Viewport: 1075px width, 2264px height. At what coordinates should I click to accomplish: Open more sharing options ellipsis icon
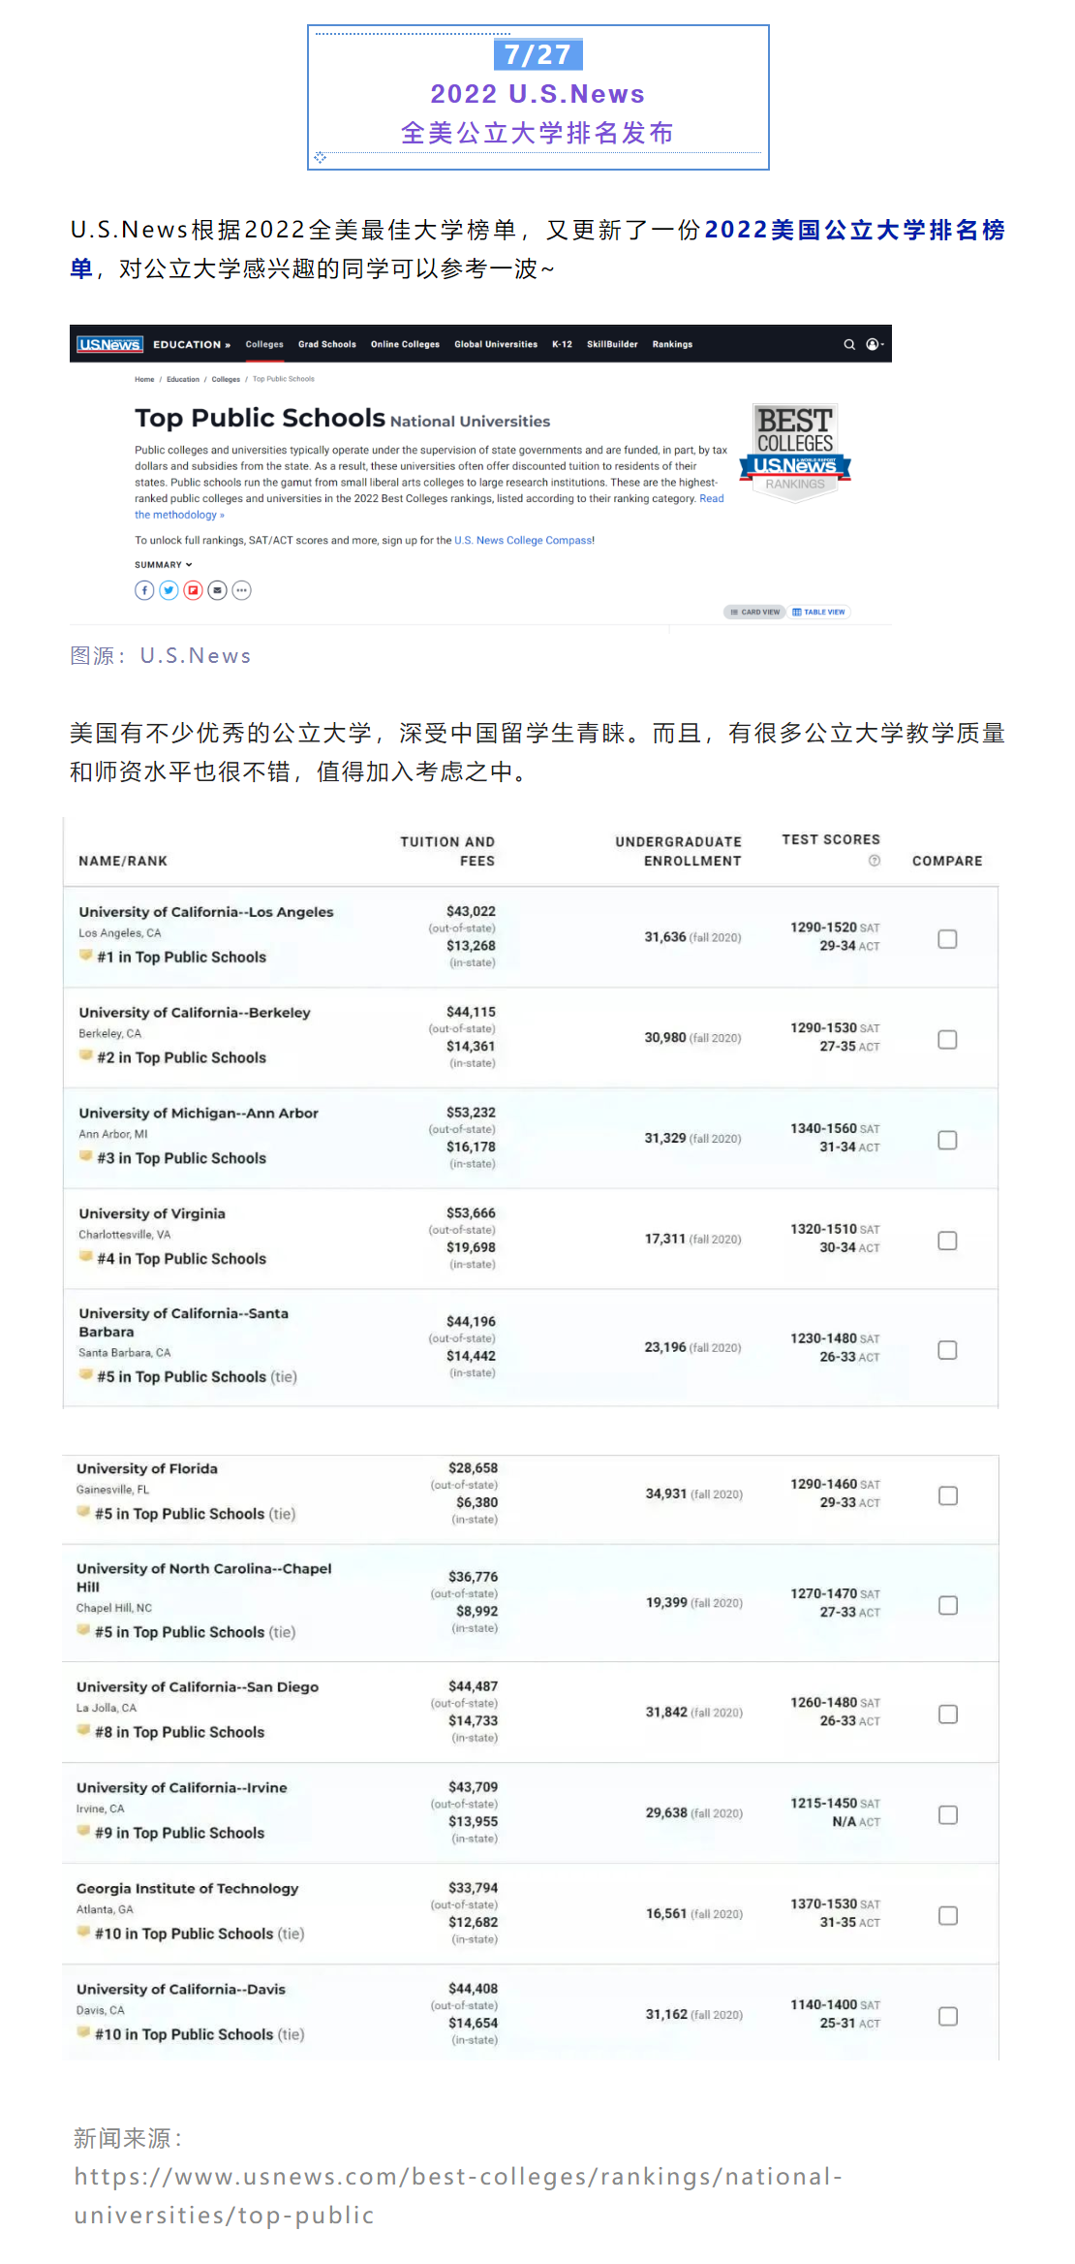(x=242, y=590)
